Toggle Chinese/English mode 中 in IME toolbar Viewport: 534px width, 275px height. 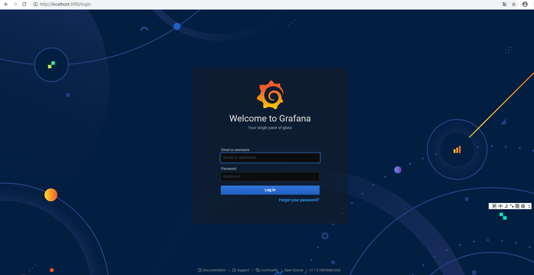[x=501, y=206]
